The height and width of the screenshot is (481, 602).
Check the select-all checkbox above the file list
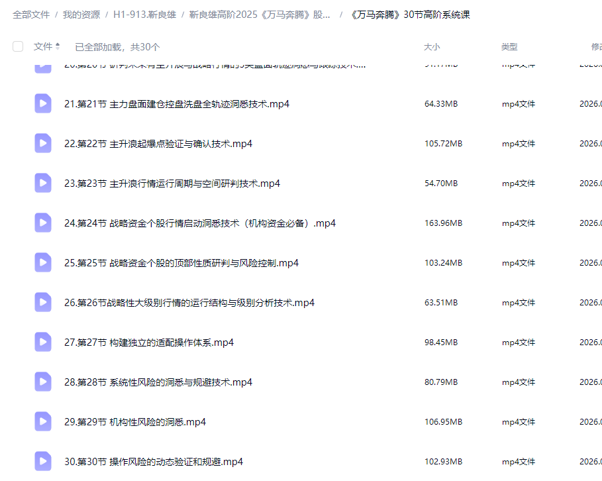[x=17, y=46]
